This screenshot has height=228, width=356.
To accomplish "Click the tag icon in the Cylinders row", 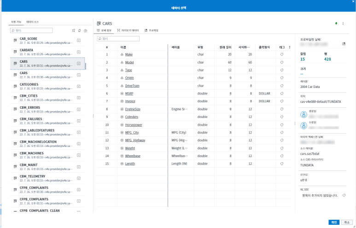I will coord(282,117).
